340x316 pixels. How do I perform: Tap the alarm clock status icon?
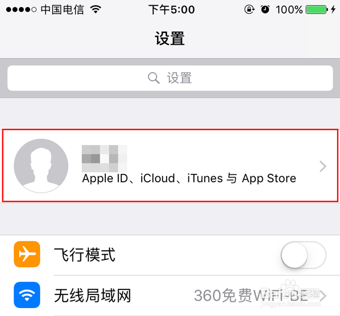pyautogui.click(x=265, y=9)
